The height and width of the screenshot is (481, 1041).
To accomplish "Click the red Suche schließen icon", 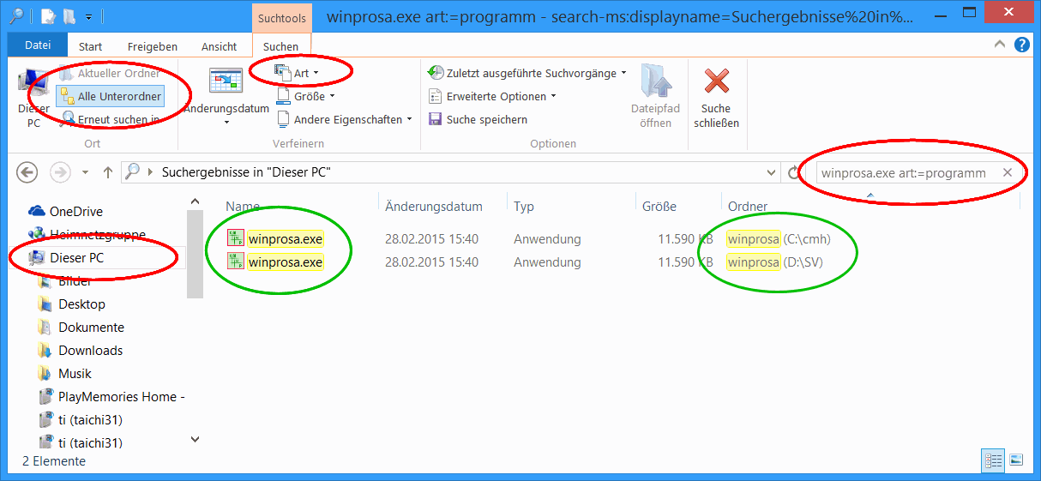I will (716, 83).
